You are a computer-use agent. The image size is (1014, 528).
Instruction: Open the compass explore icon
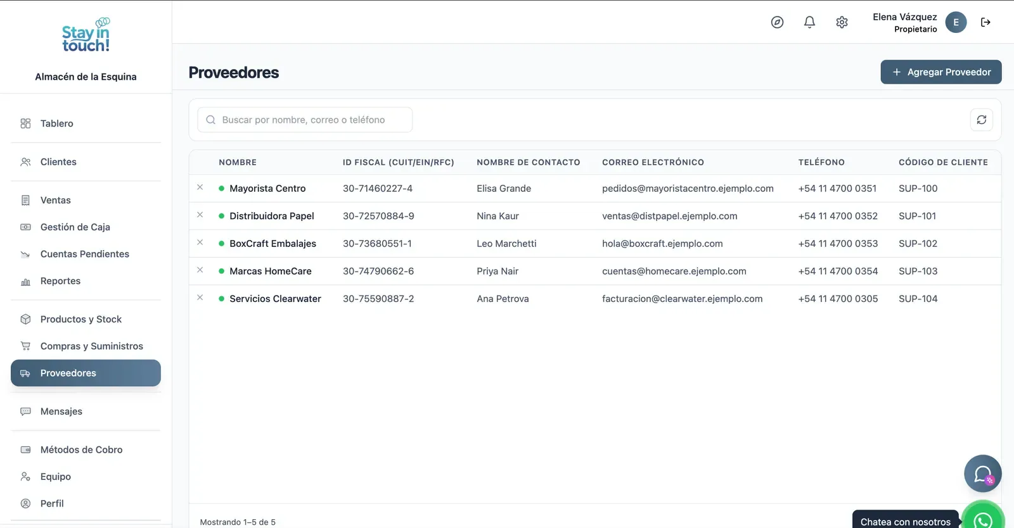777,22
